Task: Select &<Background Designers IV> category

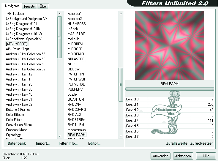Action: [x=26, y=19]
